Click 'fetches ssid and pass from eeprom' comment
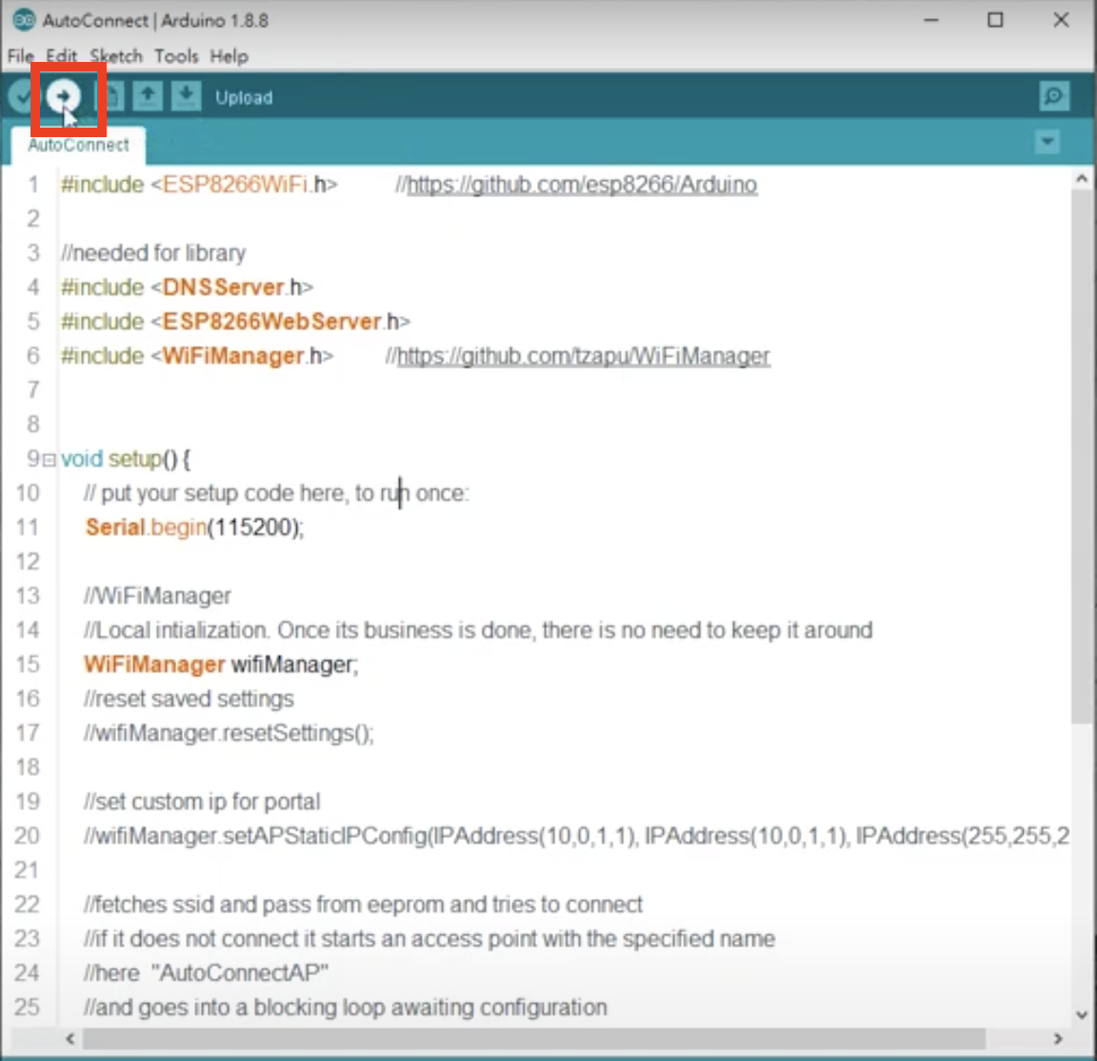Viewport: 1097px width, 1061px height. click(x=363, y=904)
